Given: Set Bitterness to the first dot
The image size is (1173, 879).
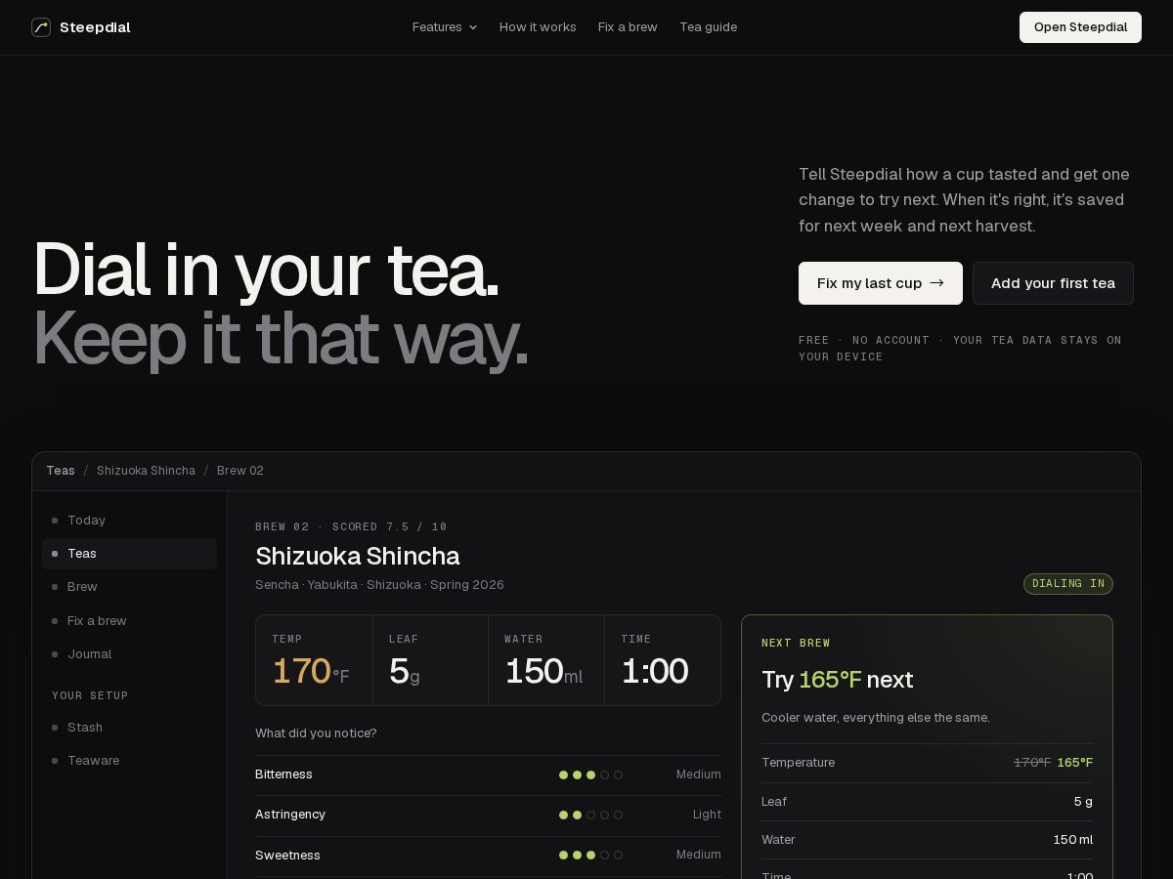Looking at the screenshot, I should click(563, 775).
